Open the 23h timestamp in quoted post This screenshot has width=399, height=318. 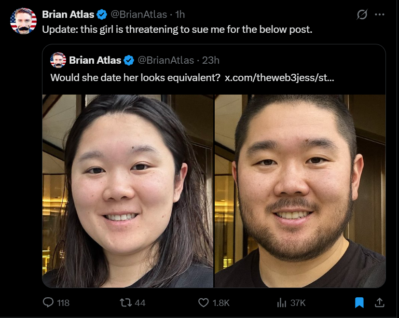(x=210, y=60)
